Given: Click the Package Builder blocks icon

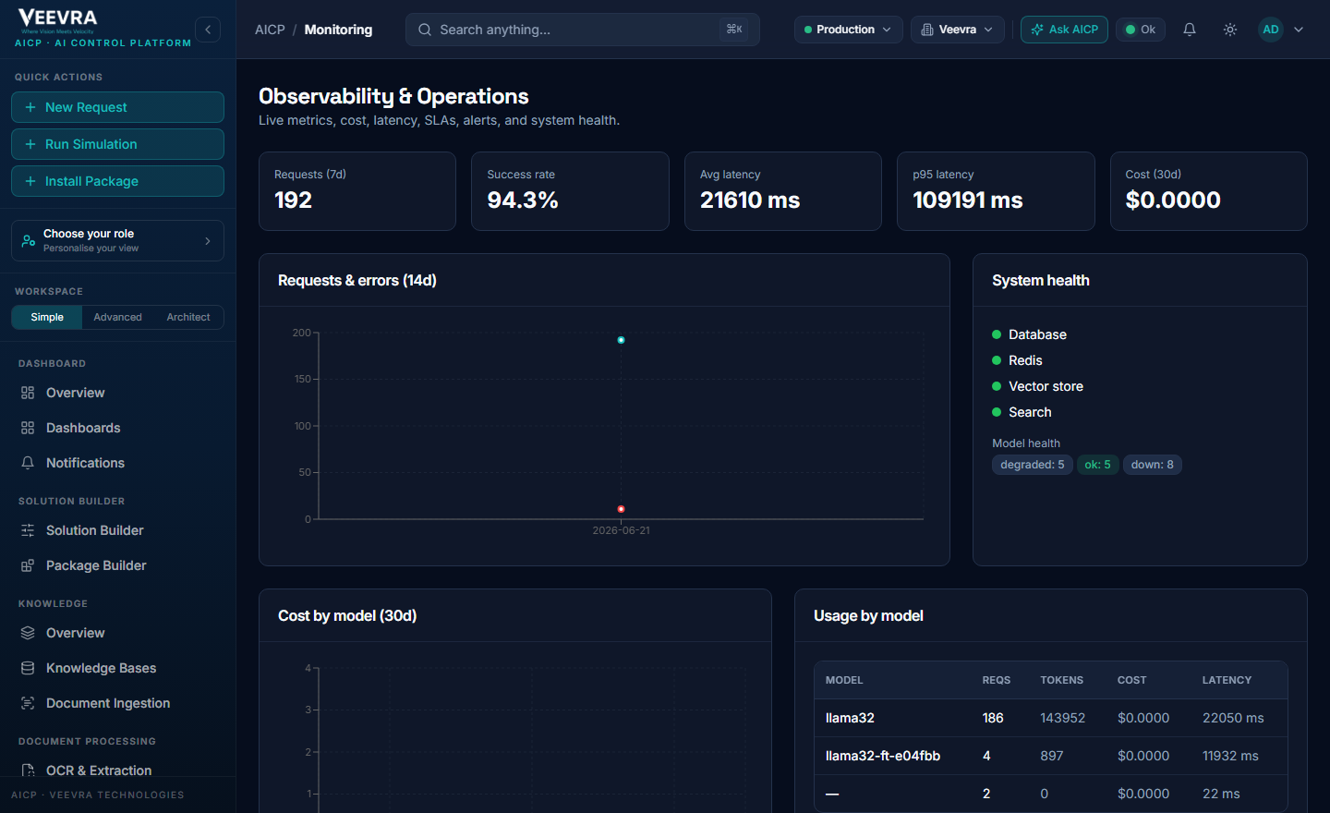Looking at the screenshot, I should pyautogui.click(x=28, y=565).
